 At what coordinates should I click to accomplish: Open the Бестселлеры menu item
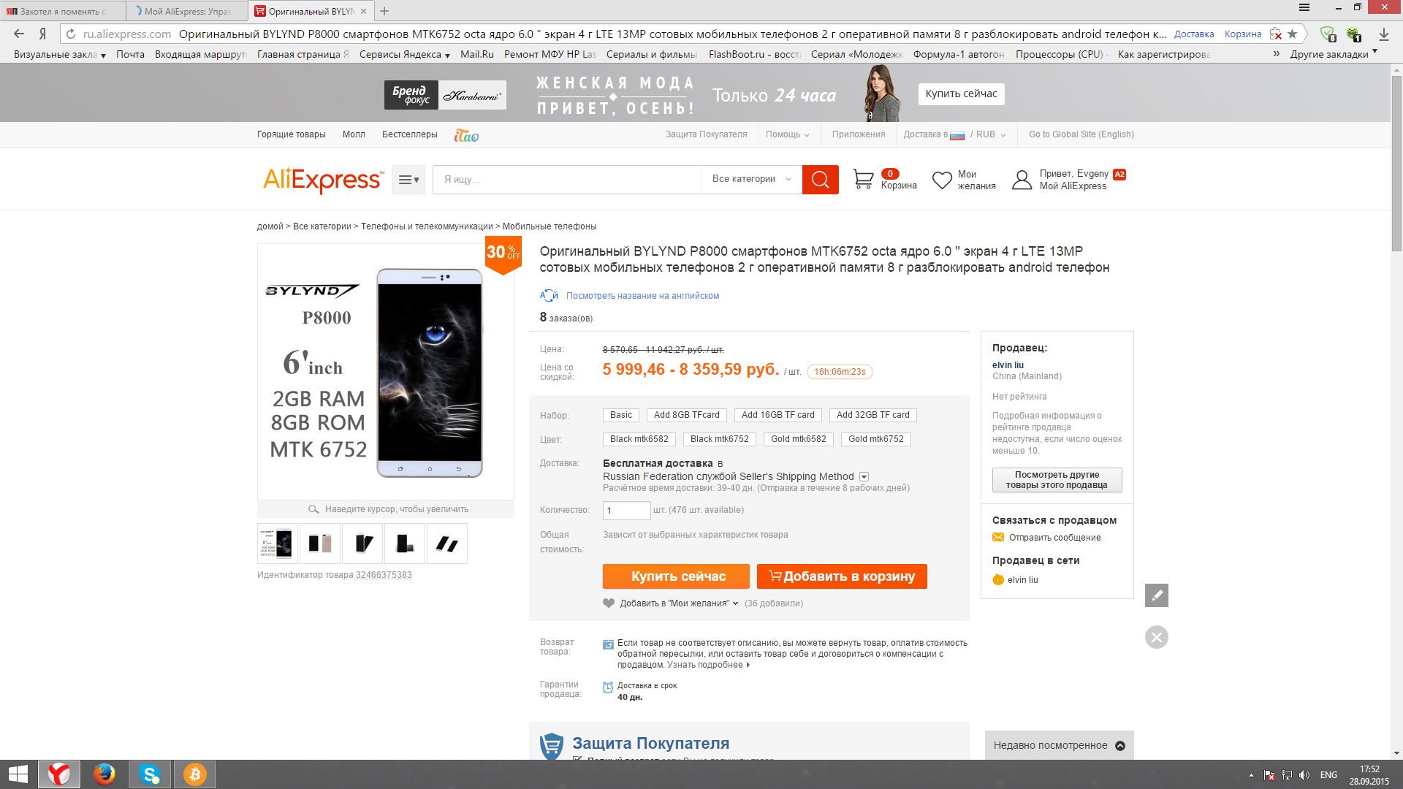pyautogui.click(x=410, y=134)
